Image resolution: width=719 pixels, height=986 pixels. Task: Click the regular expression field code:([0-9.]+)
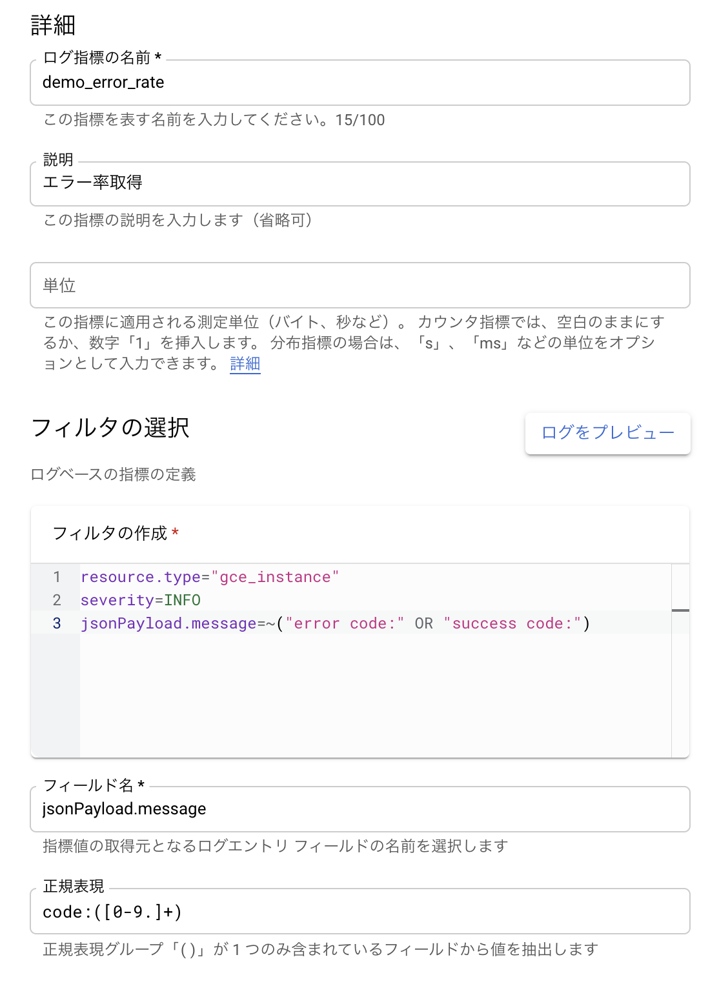click(x=359, y=911)
